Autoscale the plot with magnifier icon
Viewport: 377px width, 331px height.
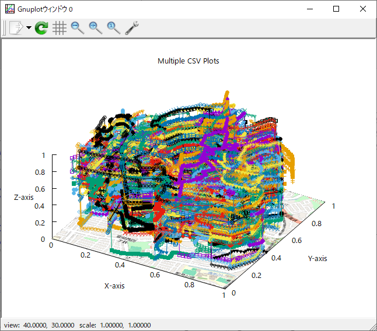113,28
